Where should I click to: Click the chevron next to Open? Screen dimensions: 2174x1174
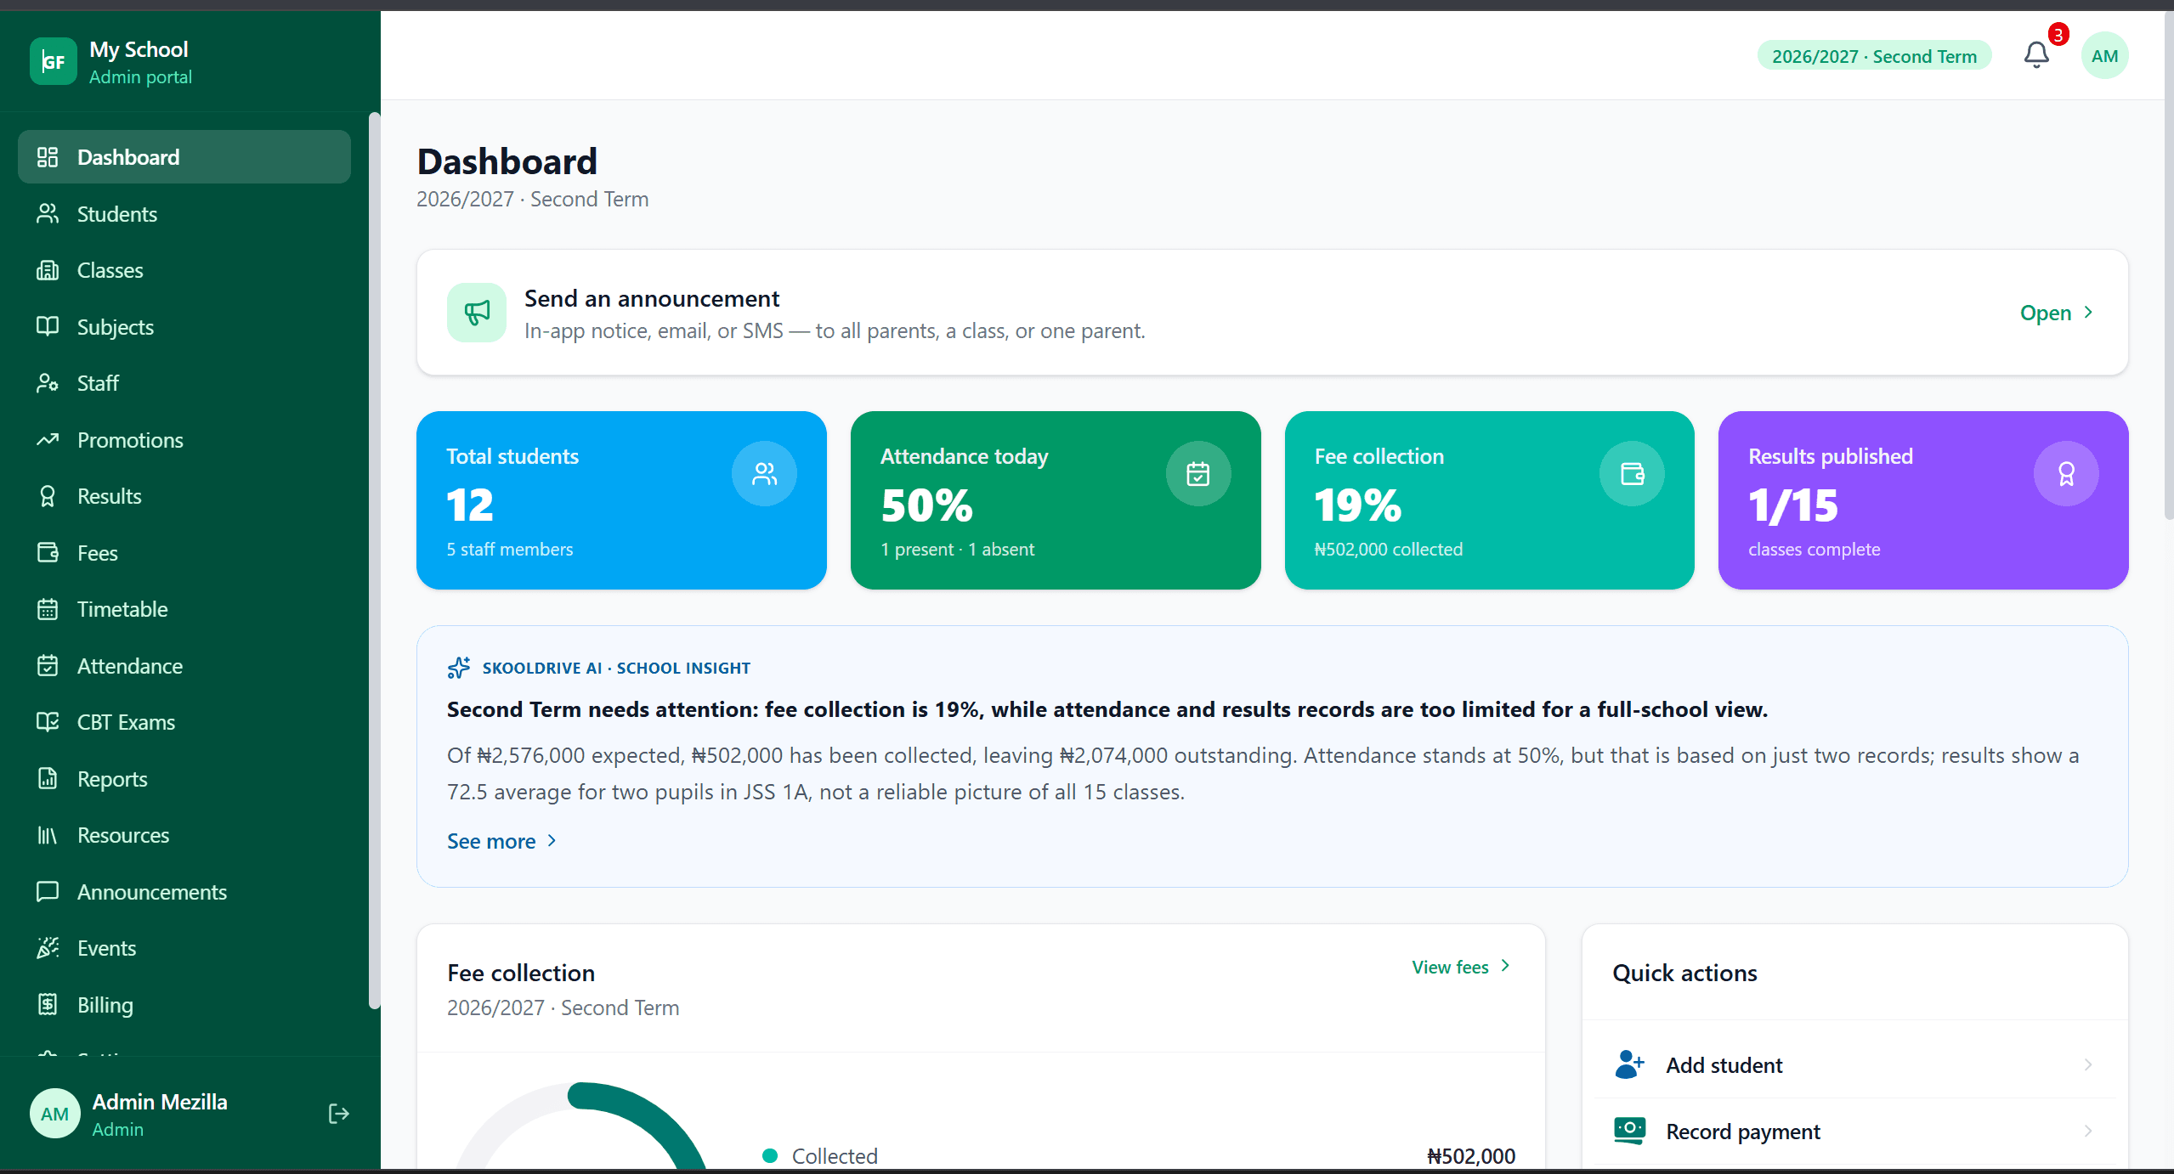2088,313
